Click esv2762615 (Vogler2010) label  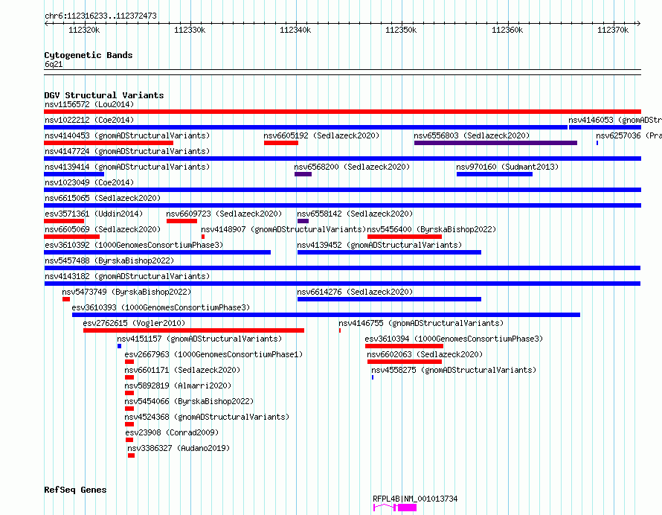coord(134,323)
